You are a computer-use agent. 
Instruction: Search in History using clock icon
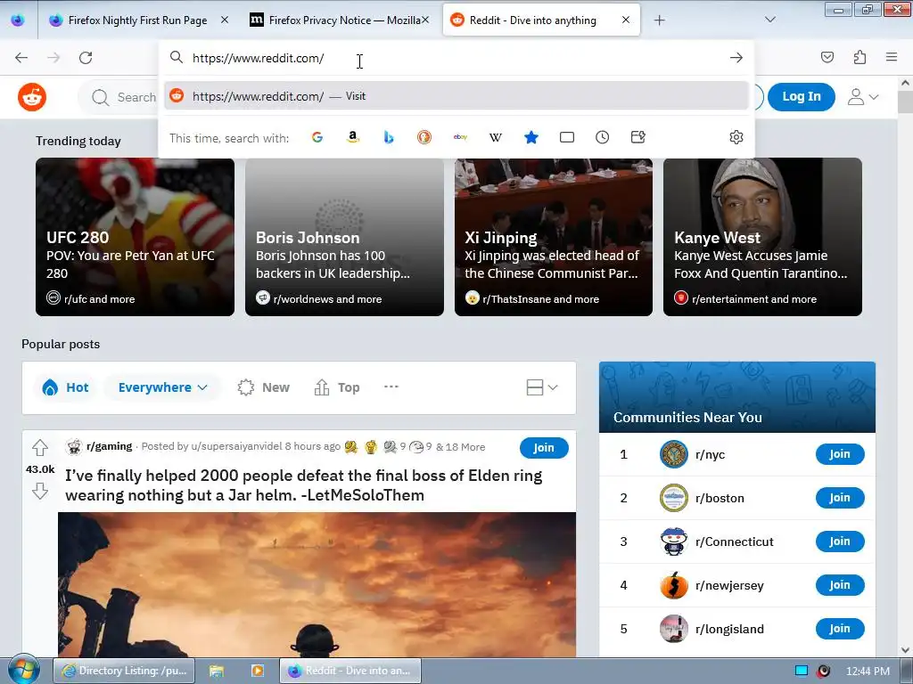pyautogui.click(x=602, y=137)
